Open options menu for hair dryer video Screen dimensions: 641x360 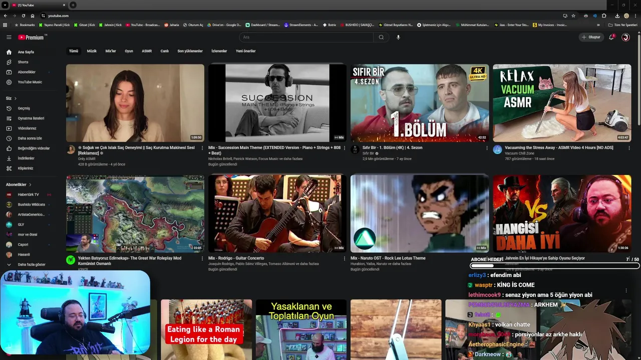(202, 148)
